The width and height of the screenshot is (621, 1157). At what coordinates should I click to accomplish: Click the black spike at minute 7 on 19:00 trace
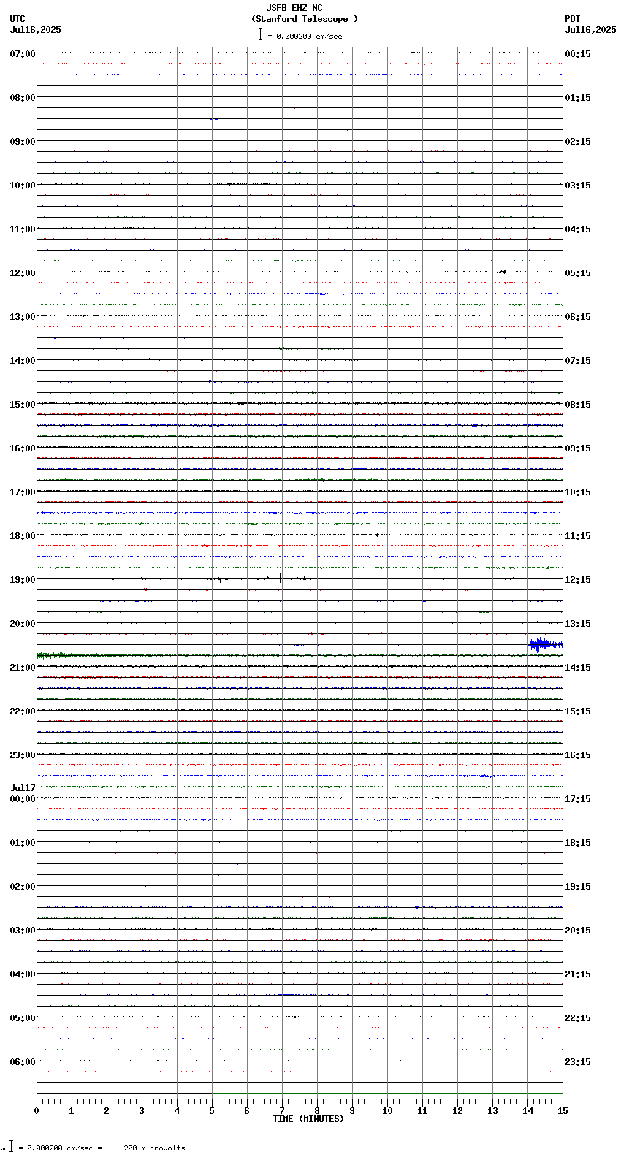(281, 573)
